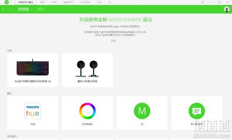Click the 在线服务 online services label
Image resolution: width=232 pixels, height=140 pixels.
12,136
